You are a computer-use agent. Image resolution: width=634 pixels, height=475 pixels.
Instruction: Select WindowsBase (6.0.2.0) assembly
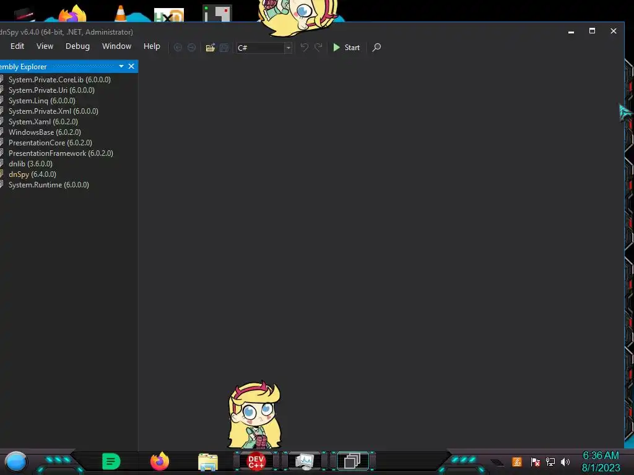pos(45,132)
